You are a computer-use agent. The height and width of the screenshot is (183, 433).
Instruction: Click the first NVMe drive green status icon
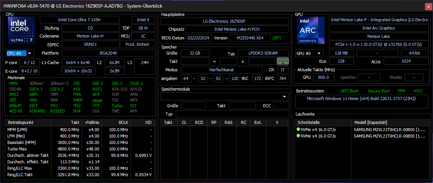298,130
